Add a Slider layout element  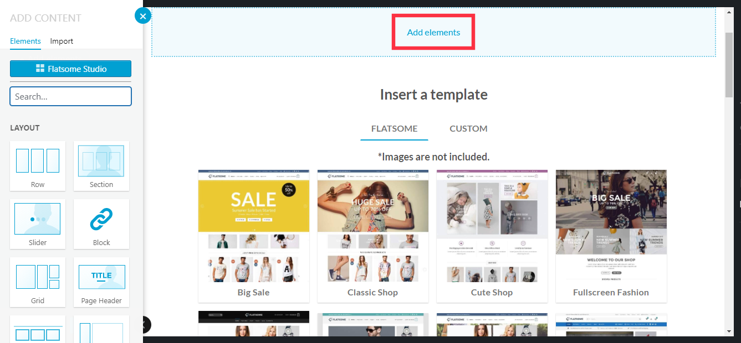pyautogui.click(x=38, y=224)
